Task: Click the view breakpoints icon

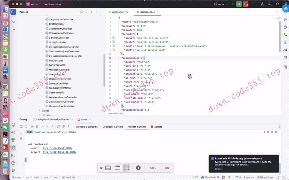Action: (x=59, y=126)
